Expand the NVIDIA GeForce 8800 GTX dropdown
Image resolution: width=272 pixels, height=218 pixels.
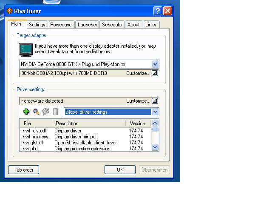tap(155, 64)
